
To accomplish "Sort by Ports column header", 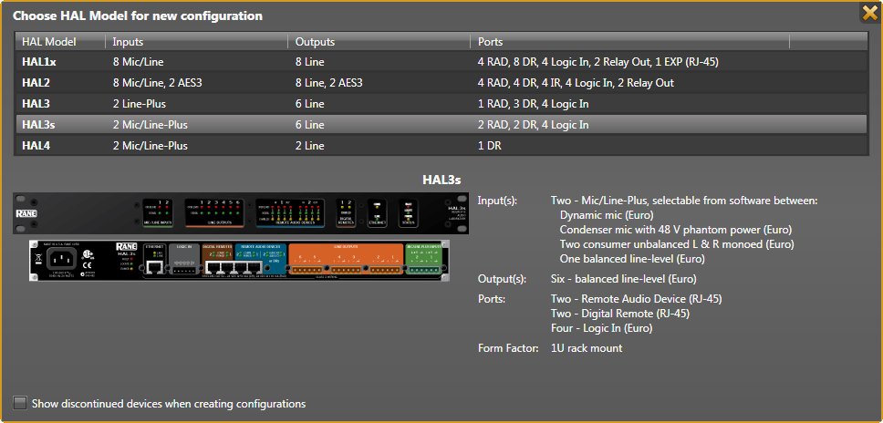I will pyautogui.click(x=630, y=42).
